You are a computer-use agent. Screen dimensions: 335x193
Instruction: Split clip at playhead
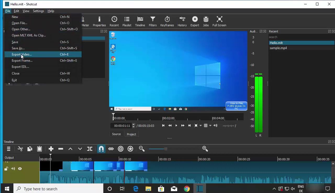90,149
